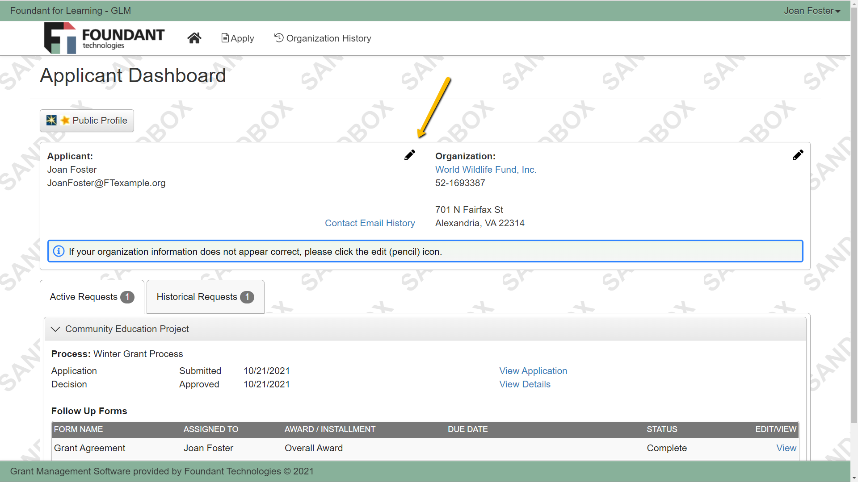
Task: Click View Application link
Action: (533, 371)
